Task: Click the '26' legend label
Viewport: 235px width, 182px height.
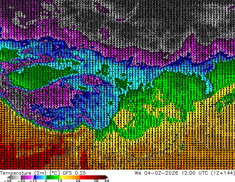Action: click(x=78, y=181)
